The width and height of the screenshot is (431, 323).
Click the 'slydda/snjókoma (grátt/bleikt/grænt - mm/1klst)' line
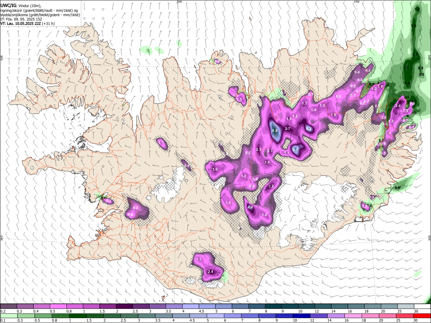40,15
